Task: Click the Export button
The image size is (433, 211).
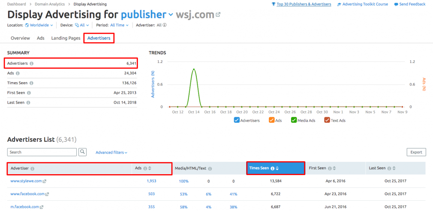Action: click(x=416, y=152)
